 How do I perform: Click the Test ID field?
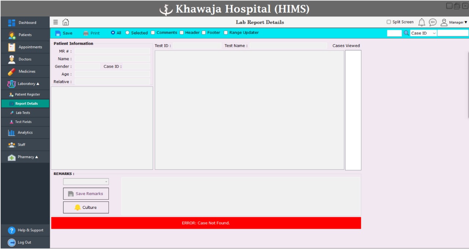(197, 46)
